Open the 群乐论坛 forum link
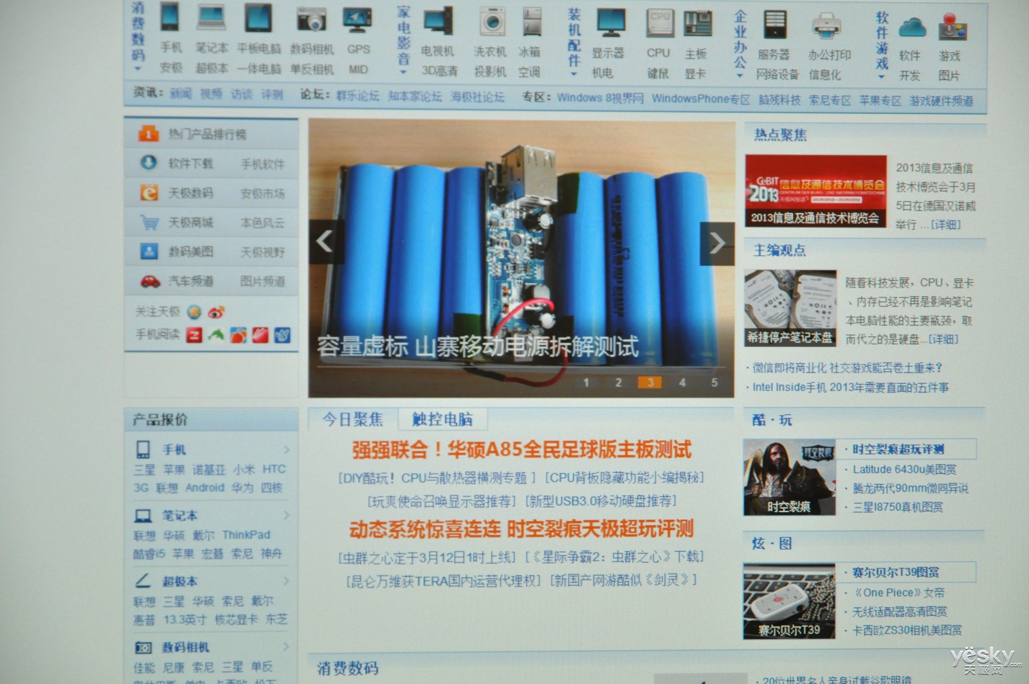The width and height of the screenshot is (1029, 684). [358, 96]
